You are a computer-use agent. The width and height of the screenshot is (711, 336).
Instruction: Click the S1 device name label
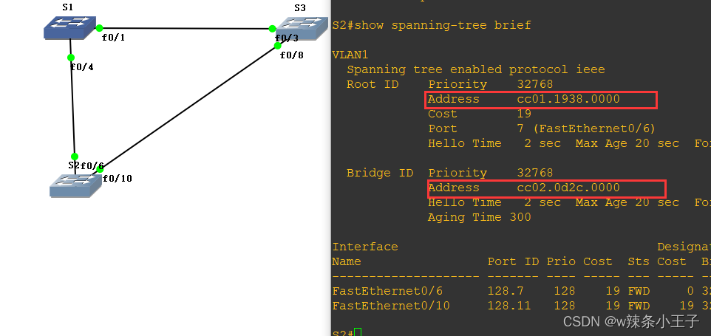tap(68, 7)
